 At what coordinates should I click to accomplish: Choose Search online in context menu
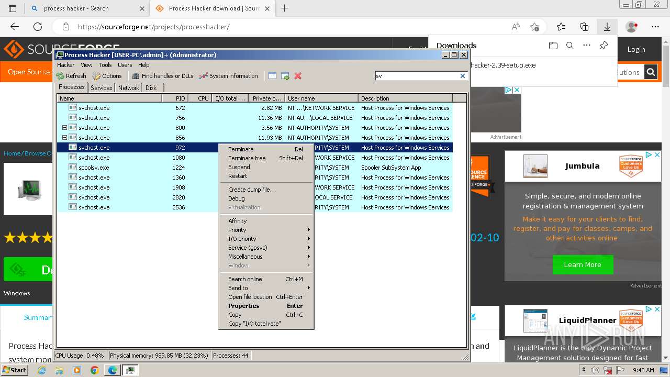tap(266, 279)
